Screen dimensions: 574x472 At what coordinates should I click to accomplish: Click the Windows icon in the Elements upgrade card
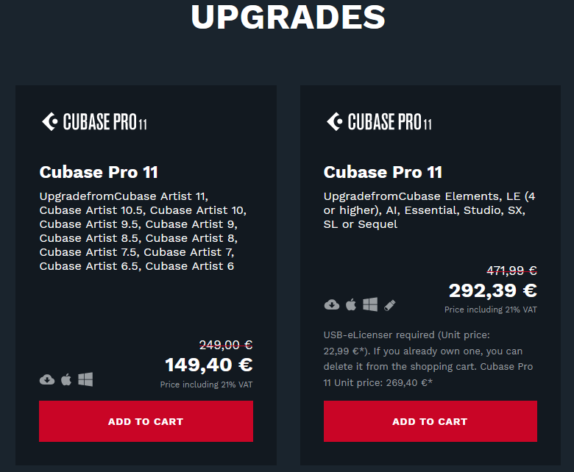pyautogui.click(x=370, y=304)
